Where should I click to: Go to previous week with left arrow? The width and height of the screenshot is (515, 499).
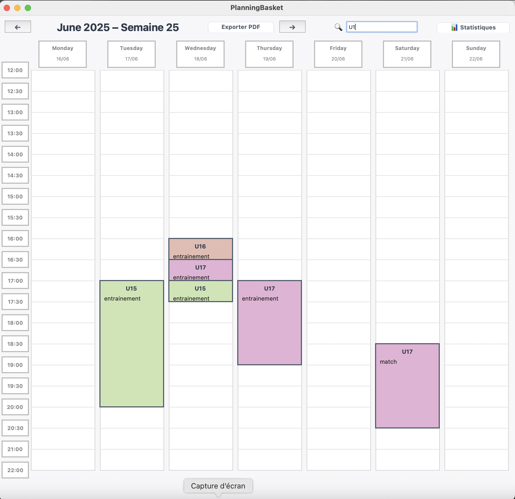click(x=18, y=27)
